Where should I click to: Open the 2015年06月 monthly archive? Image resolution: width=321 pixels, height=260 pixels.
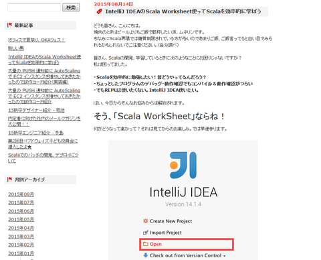coord(21,211)
